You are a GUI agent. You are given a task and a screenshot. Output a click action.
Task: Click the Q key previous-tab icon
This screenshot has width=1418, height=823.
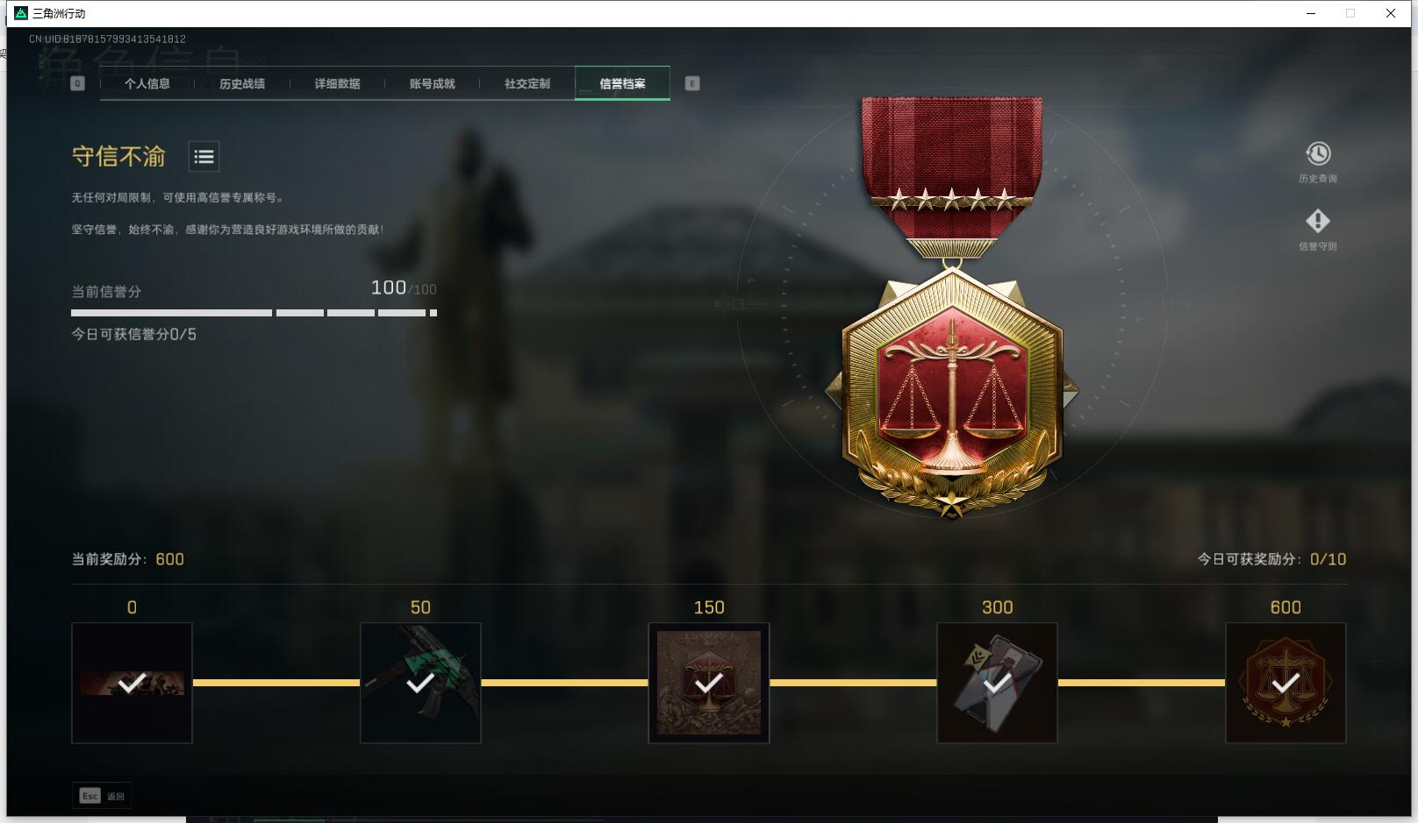(x=77, y=83)
